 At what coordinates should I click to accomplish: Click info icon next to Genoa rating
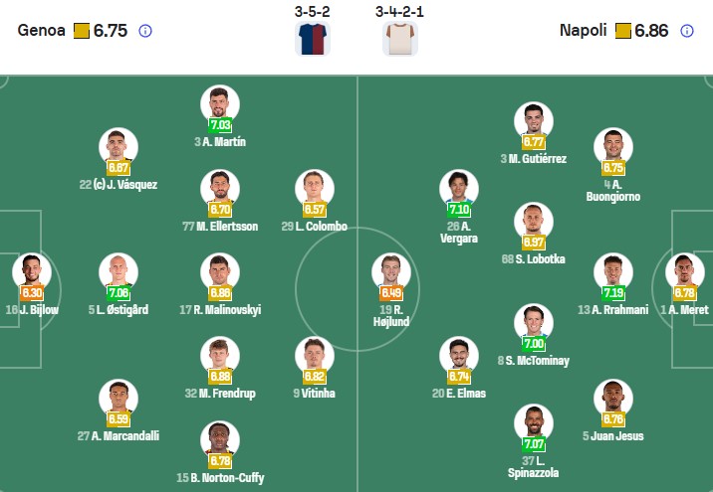click(145, 31)
